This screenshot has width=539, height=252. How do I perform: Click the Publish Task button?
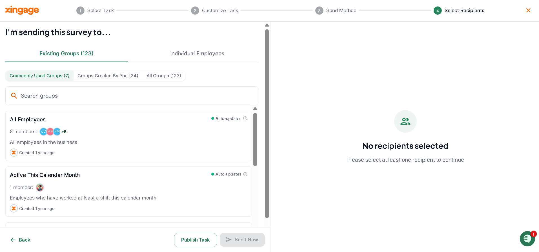point(196,240)
